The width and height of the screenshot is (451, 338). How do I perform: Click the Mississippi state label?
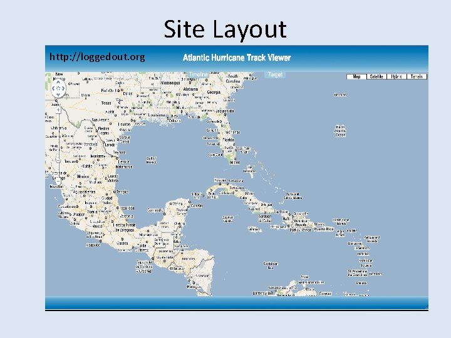[x=170, y=83]
